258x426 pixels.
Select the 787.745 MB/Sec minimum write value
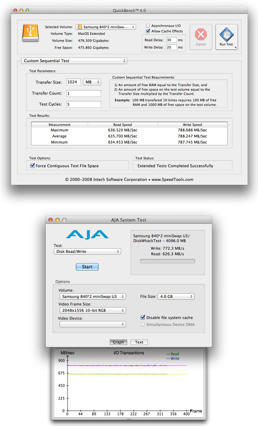click(x=193, y=142)
